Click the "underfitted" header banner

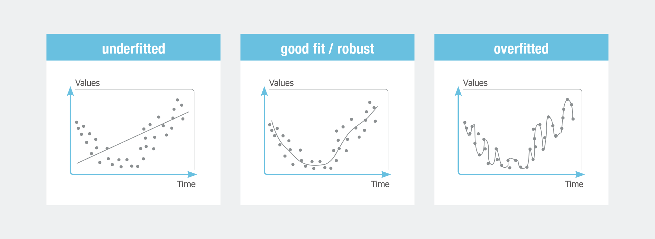(x=133, y=48)
